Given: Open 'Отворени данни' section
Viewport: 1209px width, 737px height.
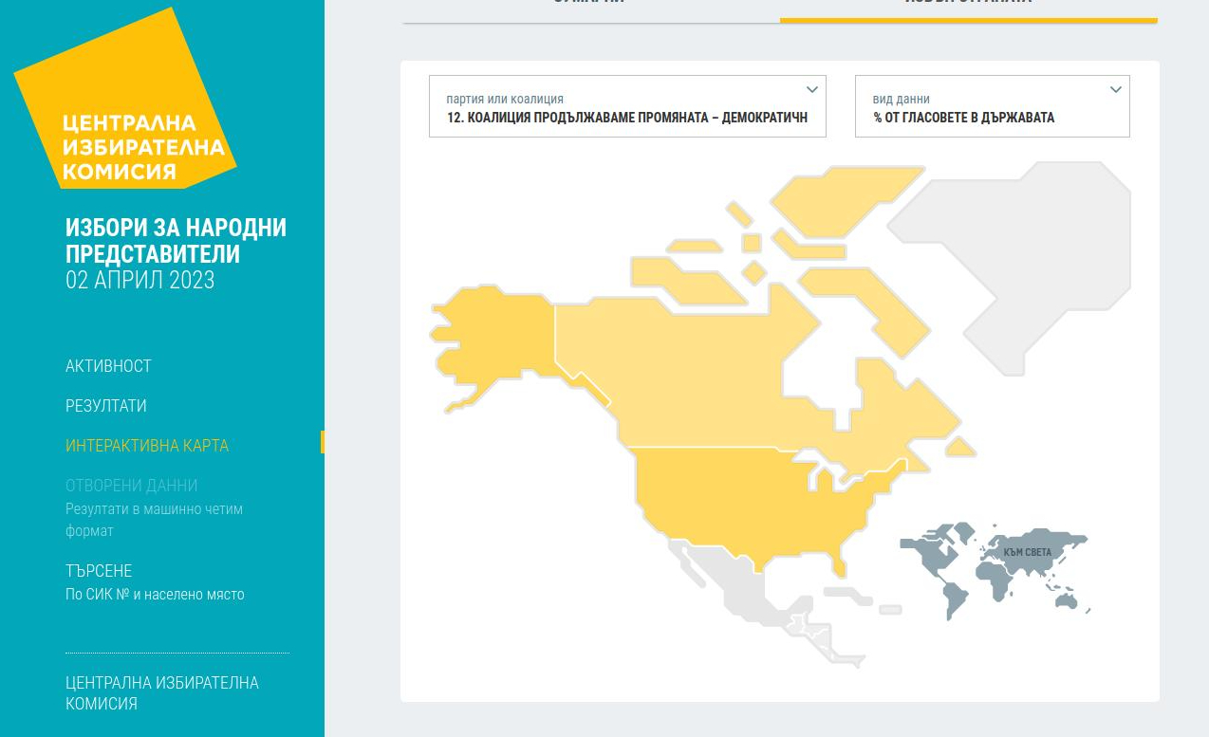Looking at the screenshot, I should pos(131,486).
